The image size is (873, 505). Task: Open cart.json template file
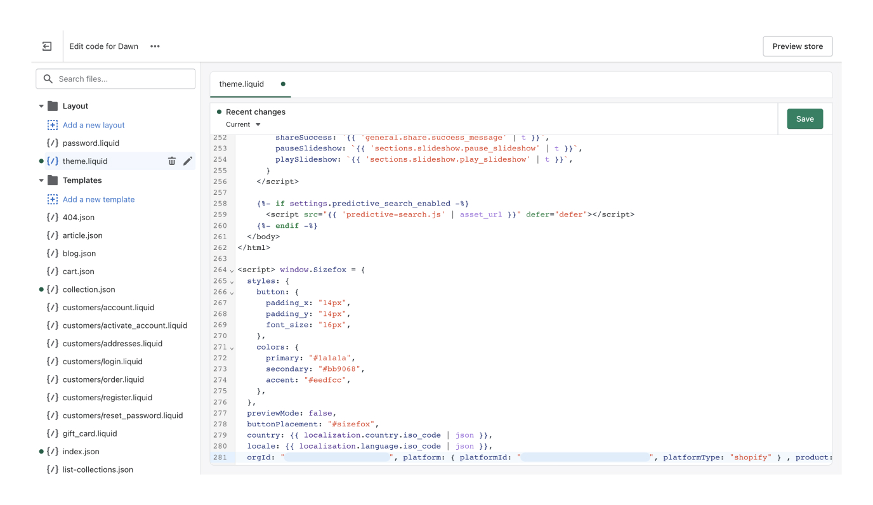(79, 272)
